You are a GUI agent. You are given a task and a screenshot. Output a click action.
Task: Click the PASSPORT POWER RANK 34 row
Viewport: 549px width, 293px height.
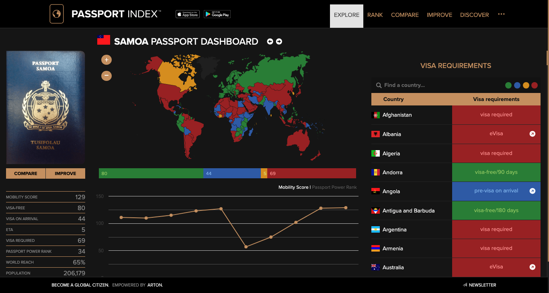(x=45, y=251)
